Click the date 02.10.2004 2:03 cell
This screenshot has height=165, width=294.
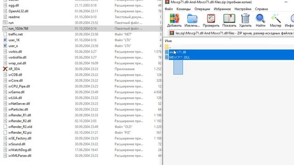[x=86, y=121]
